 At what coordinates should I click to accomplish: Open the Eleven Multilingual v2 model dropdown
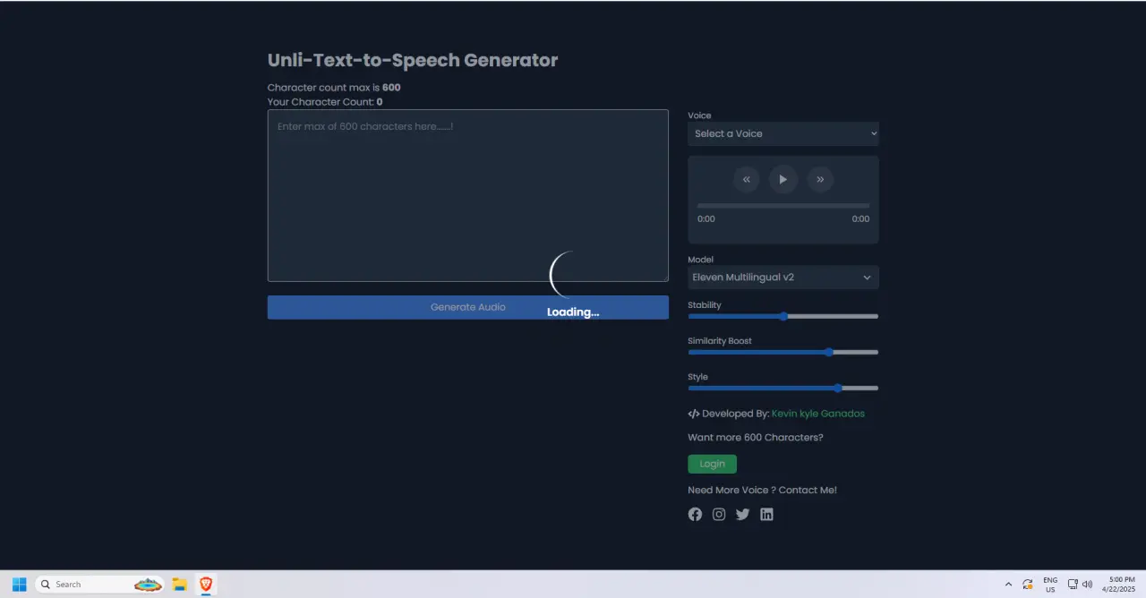point(783,278)
